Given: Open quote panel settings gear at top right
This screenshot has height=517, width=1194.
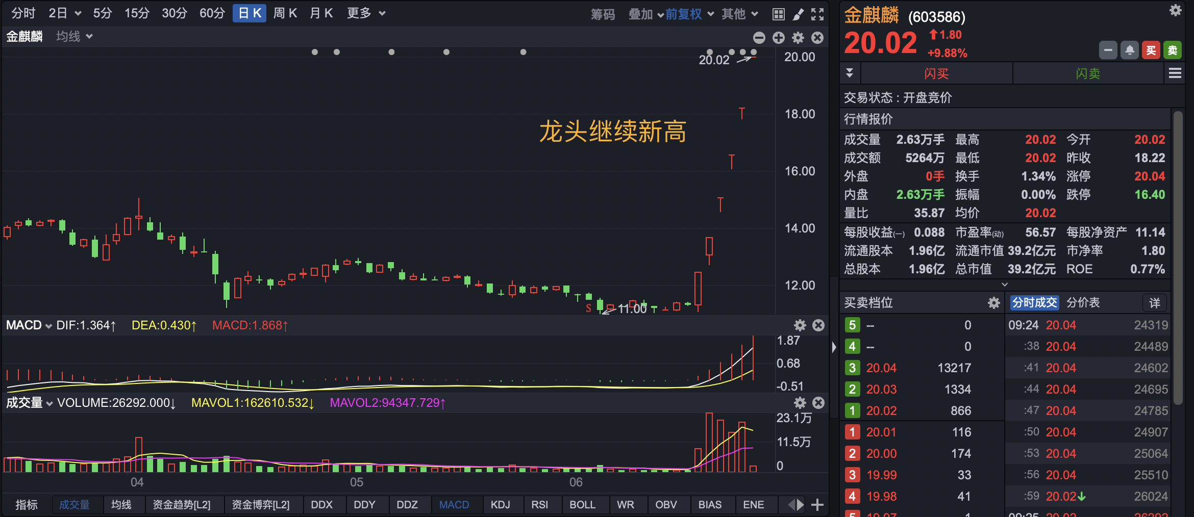Looking at the screenshot, I should (x=1176, y=10).
